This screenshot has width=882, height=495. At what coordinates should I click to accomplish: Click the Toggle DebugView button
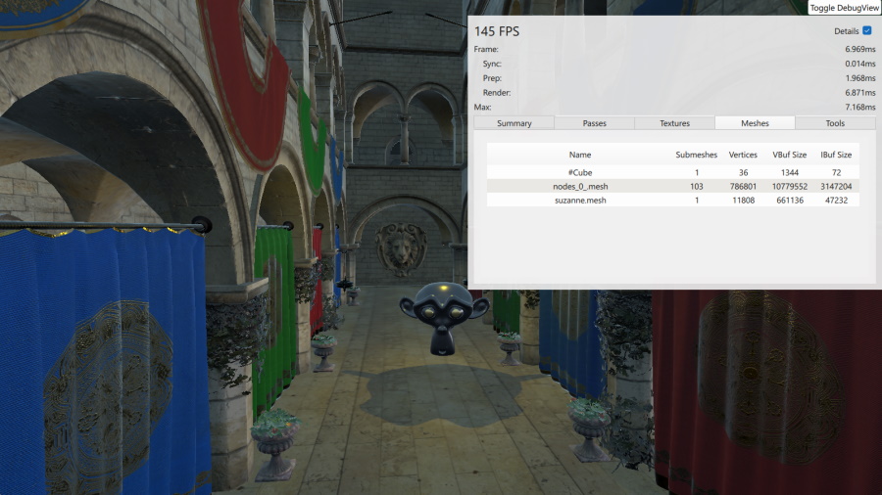844,8
